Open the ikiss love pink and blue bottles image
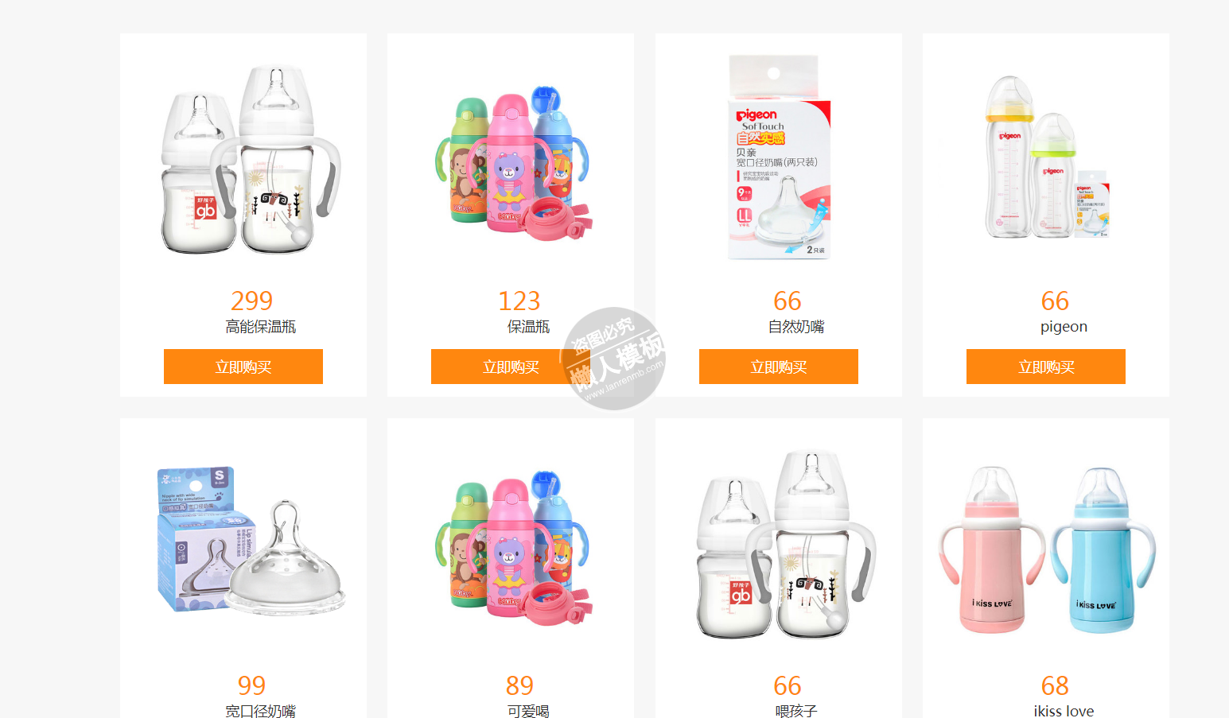Screen dimensions: 1229x718 pyautogui.click(x=1047, y=550)
